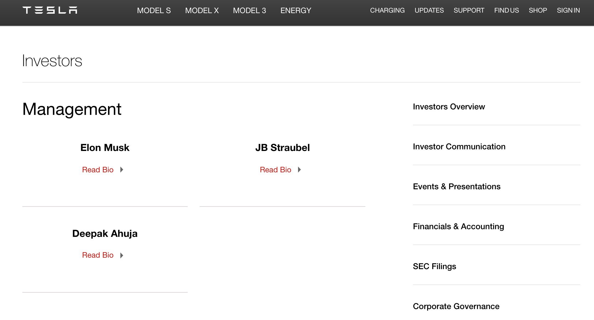The image size is (594, 320).
Task: Click Sign In
Action: tap(568, 10)
